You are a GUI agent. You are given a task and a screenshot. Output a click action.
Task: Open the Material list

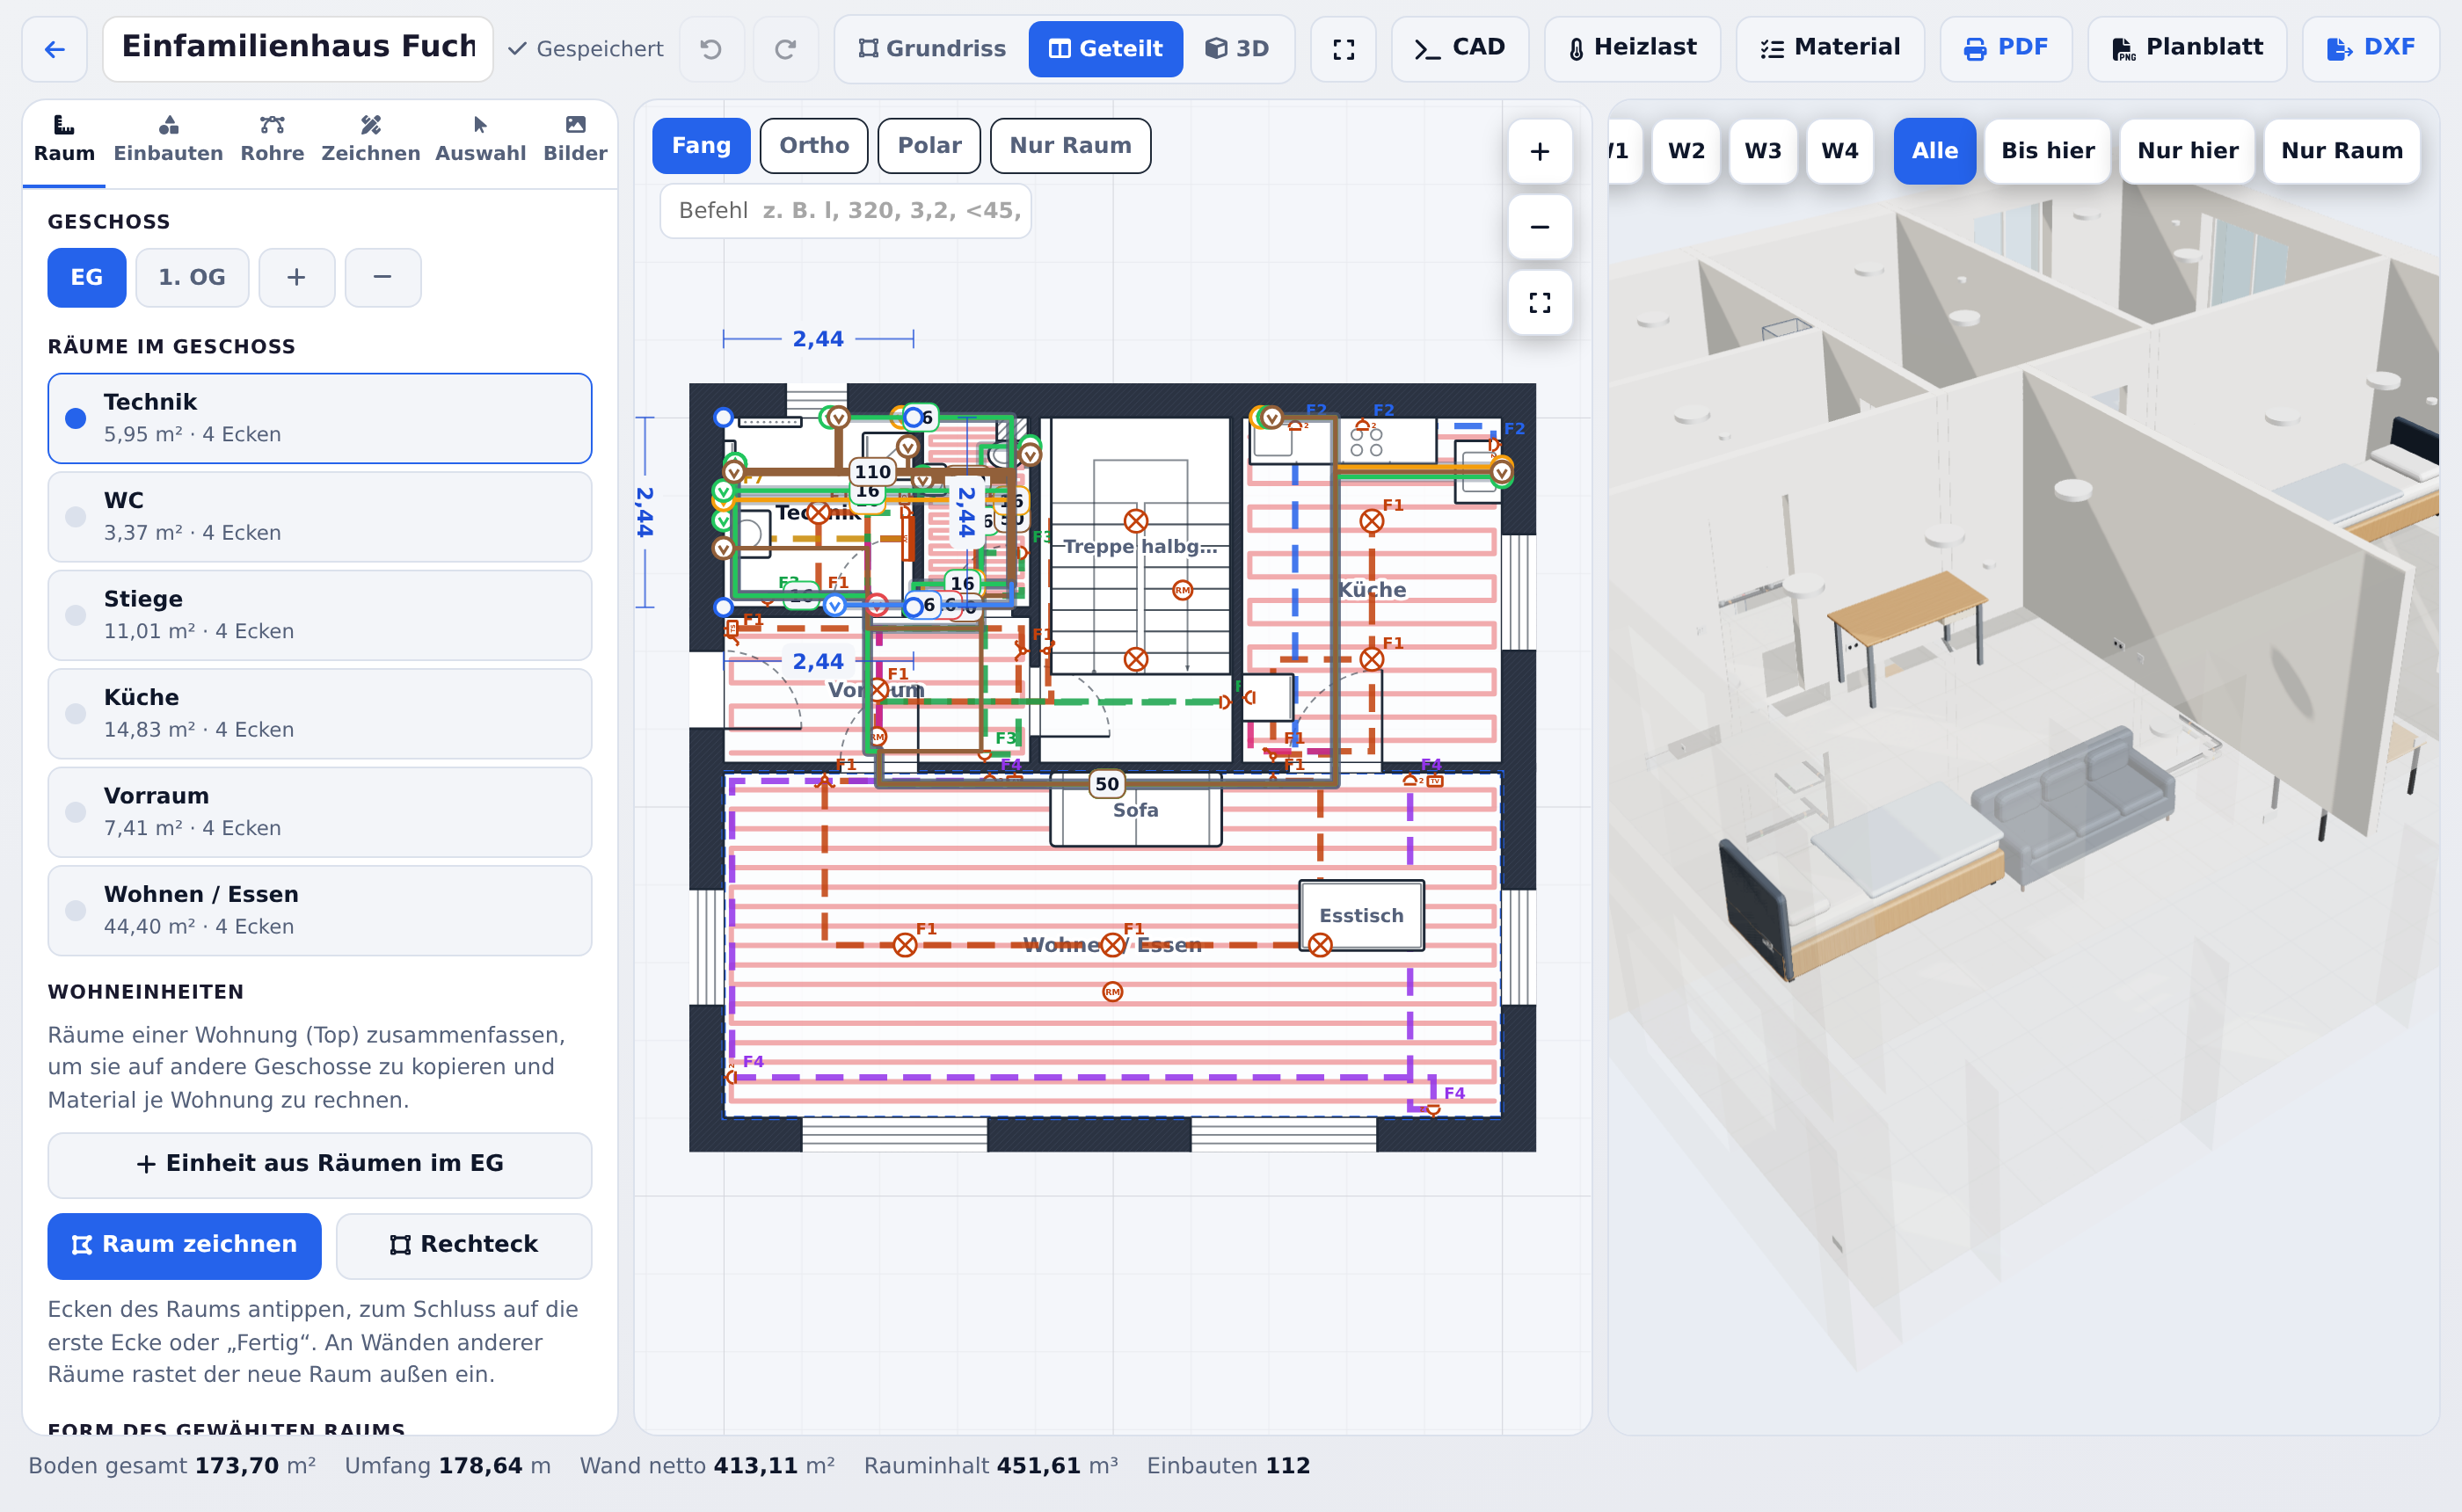pos(1829,48)
